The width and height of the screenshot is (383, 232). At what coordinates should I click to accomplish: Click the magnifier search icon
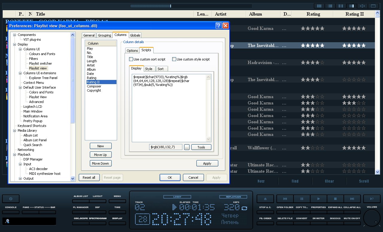(7, 221)
